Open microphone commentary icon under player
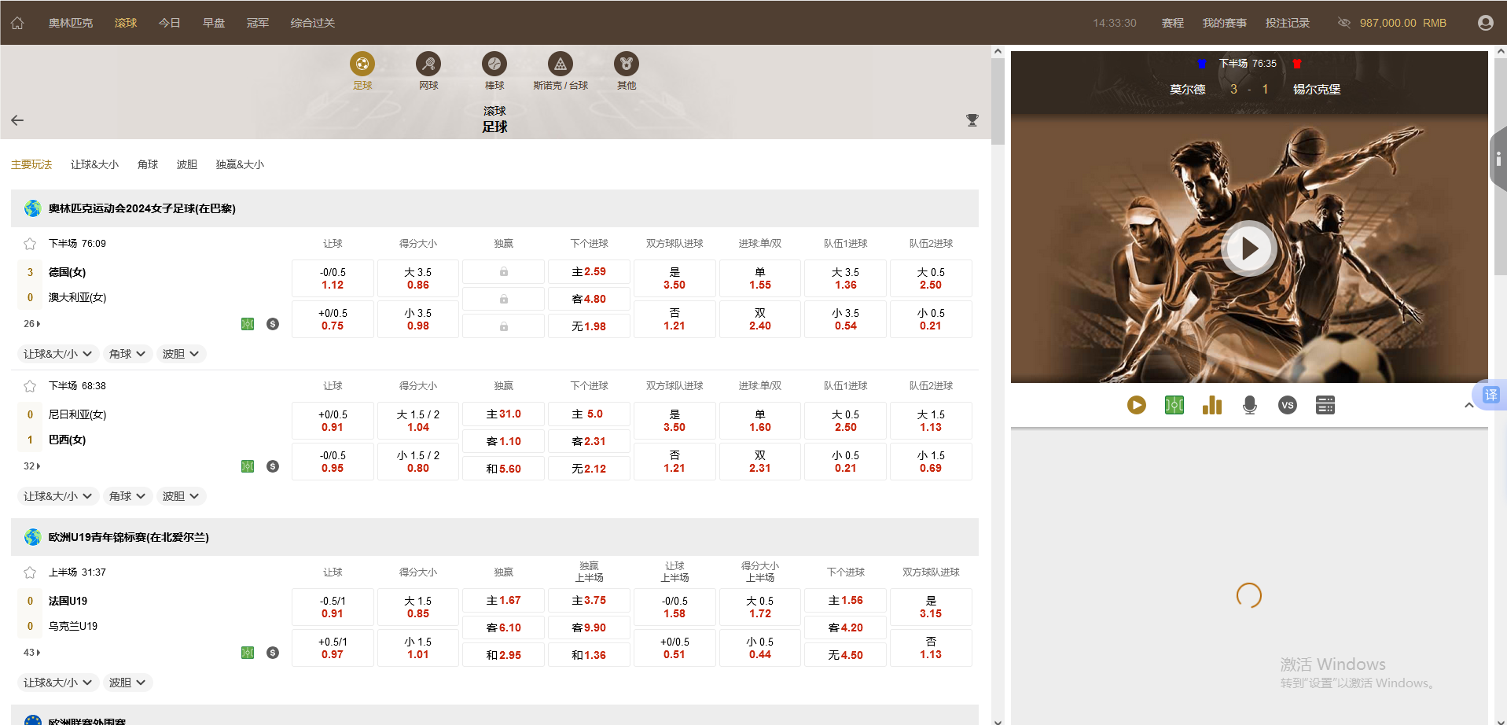The height and width of the screenshot is (725, 1507). point(1250,405)
